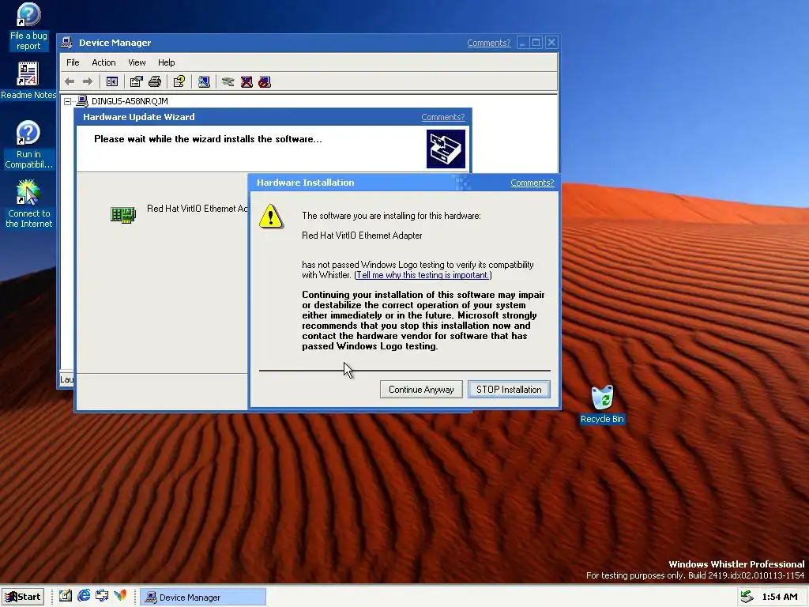Click Comments? link in Hardware Installation title bar
This screenshot has height=607, width=809.
[532, 183]
